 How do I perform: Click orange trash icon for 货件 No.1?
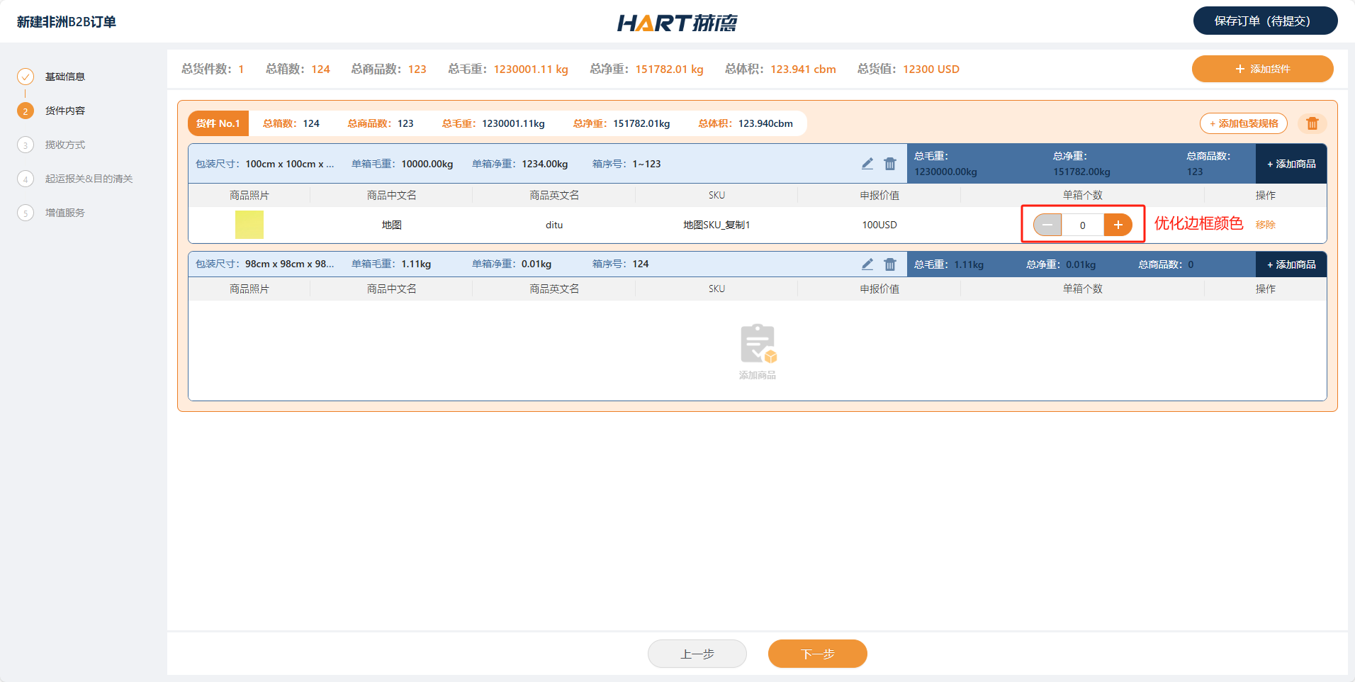point(1312,123)
